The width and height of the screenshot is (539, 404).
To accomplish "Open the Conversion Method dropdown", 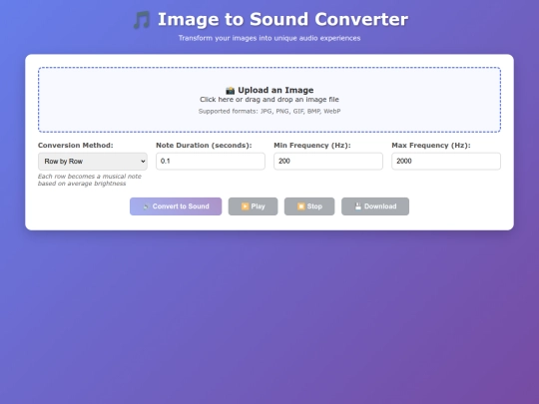I will 93,162.
